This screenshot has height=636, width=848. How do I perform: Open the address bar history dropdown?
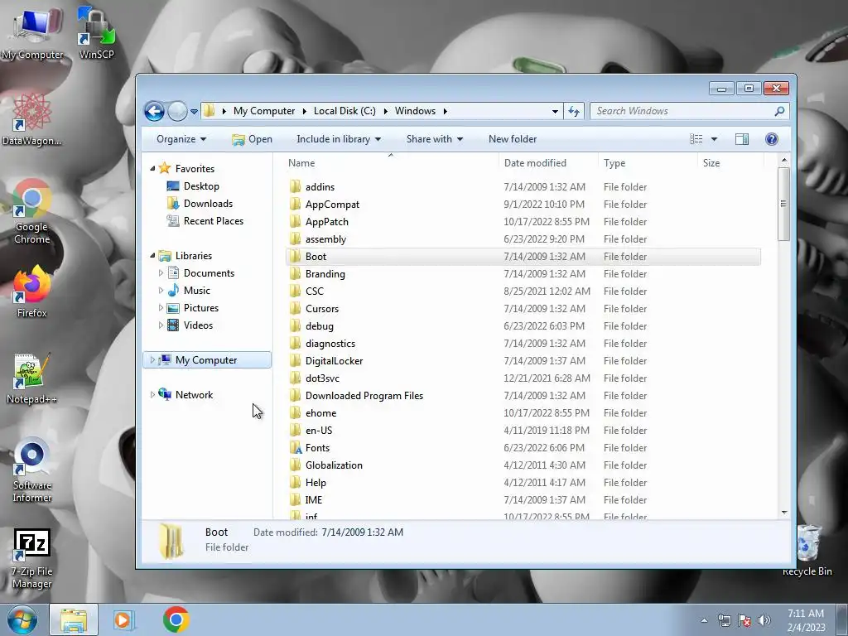[x=555, y=112]
